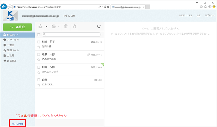Click the Kmail logo
This screenshot has height=127, width=217.
[10, 16]
